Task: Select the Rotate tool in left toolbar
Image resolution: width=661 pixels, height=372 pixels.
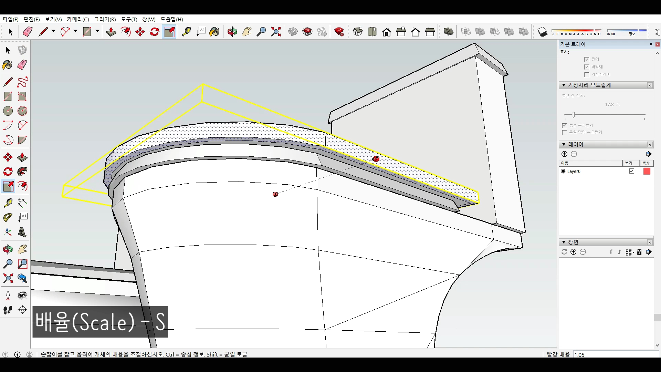Action: 8,172
